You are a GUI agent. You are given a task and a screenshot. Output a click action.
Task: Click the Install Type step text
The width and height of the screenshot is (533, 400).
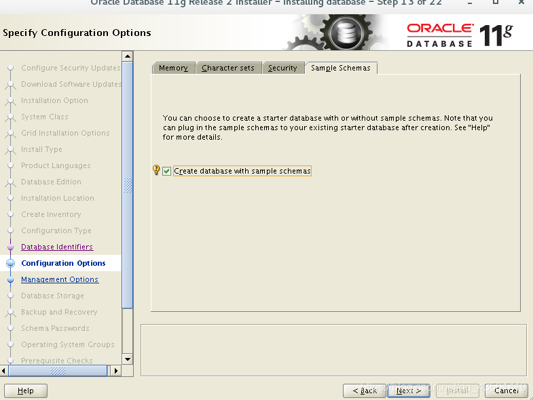click(x=41, y=149)
